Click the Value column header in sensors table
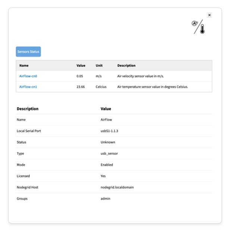 81,66
